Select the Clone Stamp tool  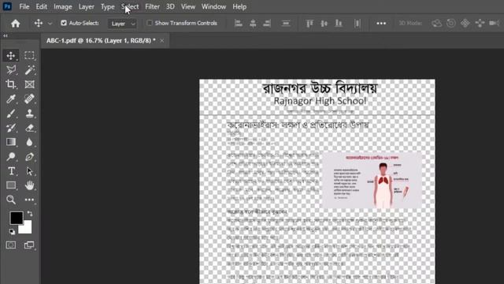pyautogui.click(x=29, y=114)
